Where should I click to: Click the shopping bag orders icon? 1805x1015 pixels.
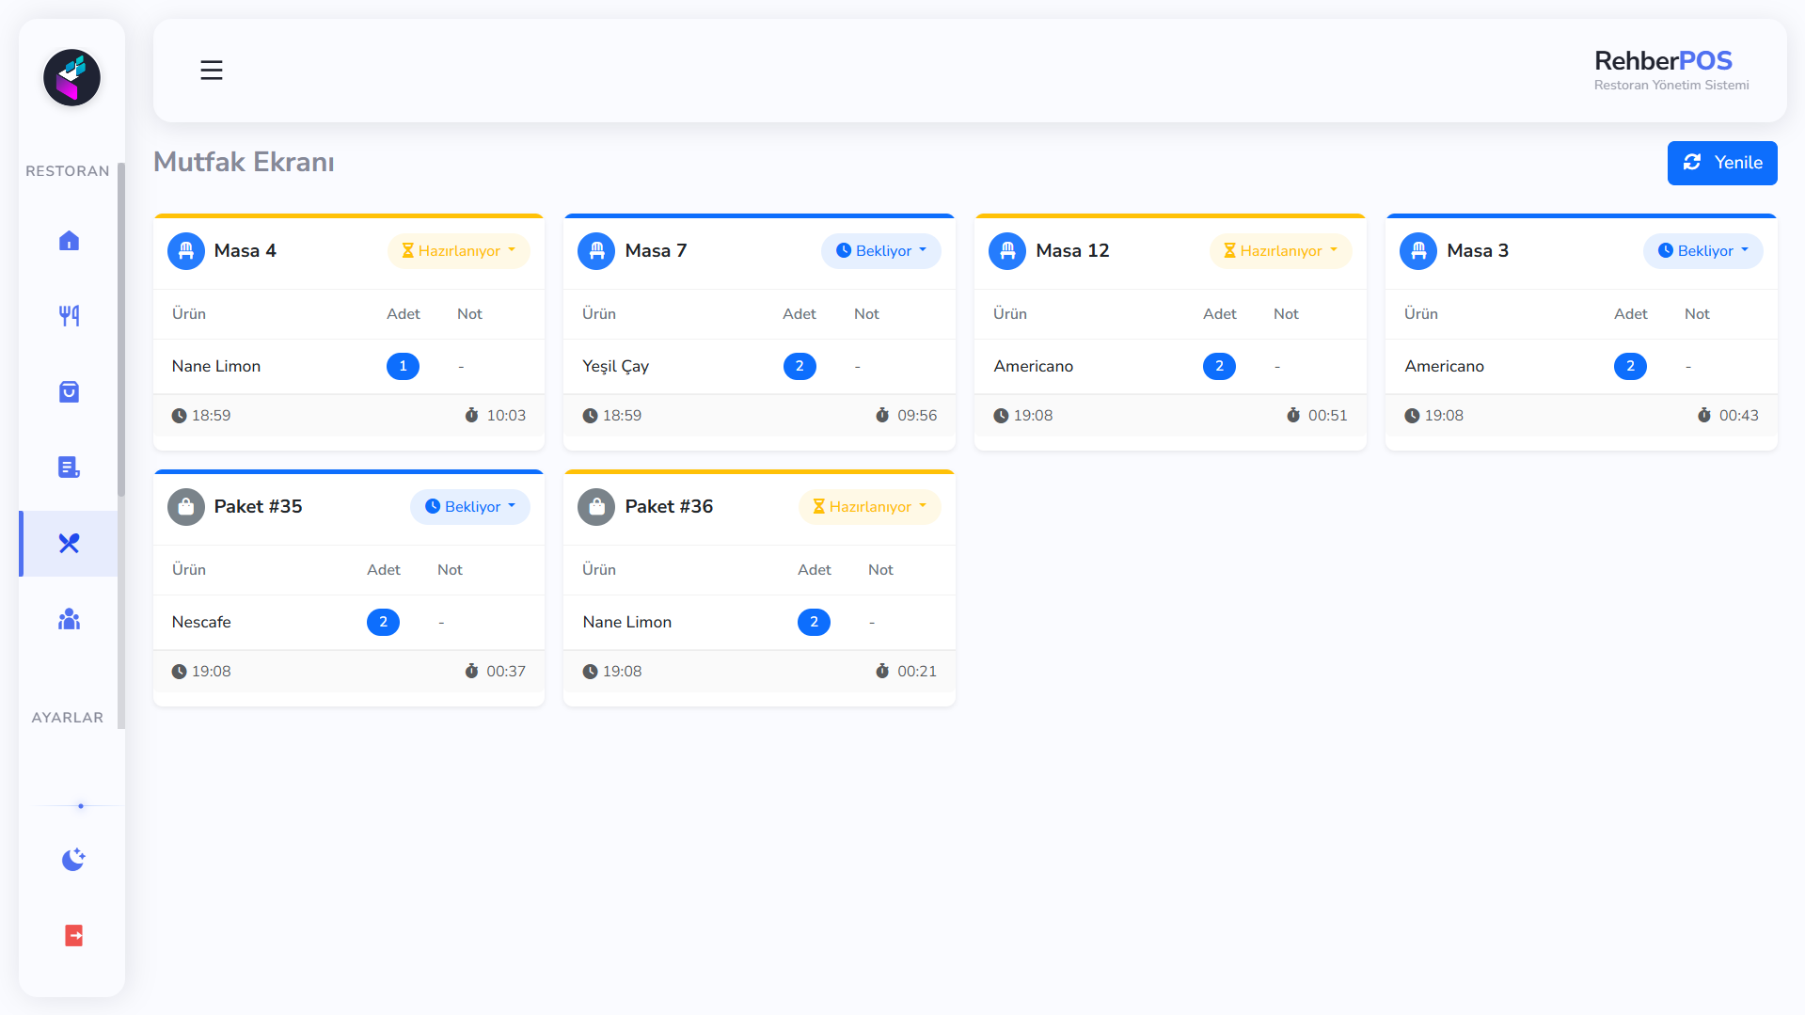point(69,391)
